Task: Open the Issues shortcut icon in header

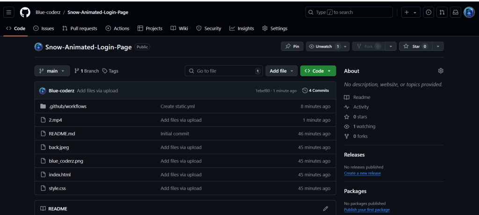Action: [x=428, y=12]
